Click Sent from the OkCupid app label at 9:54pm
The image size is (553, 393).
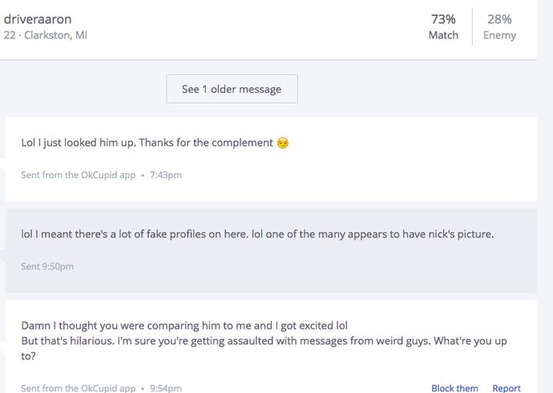pos(78,388)
